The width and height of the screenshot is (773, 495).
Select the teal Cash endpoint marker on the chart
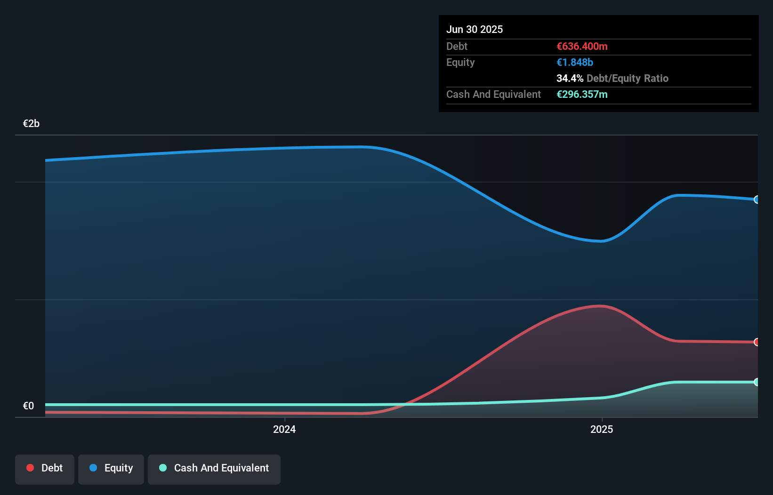pos(757,382)
